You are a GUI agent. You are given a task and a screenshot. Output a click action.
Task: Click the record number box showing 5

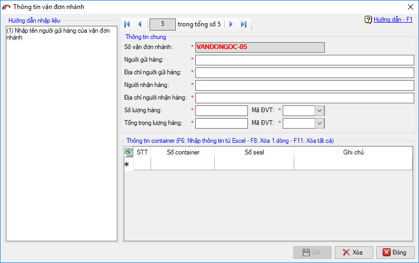tap(163, 24)
